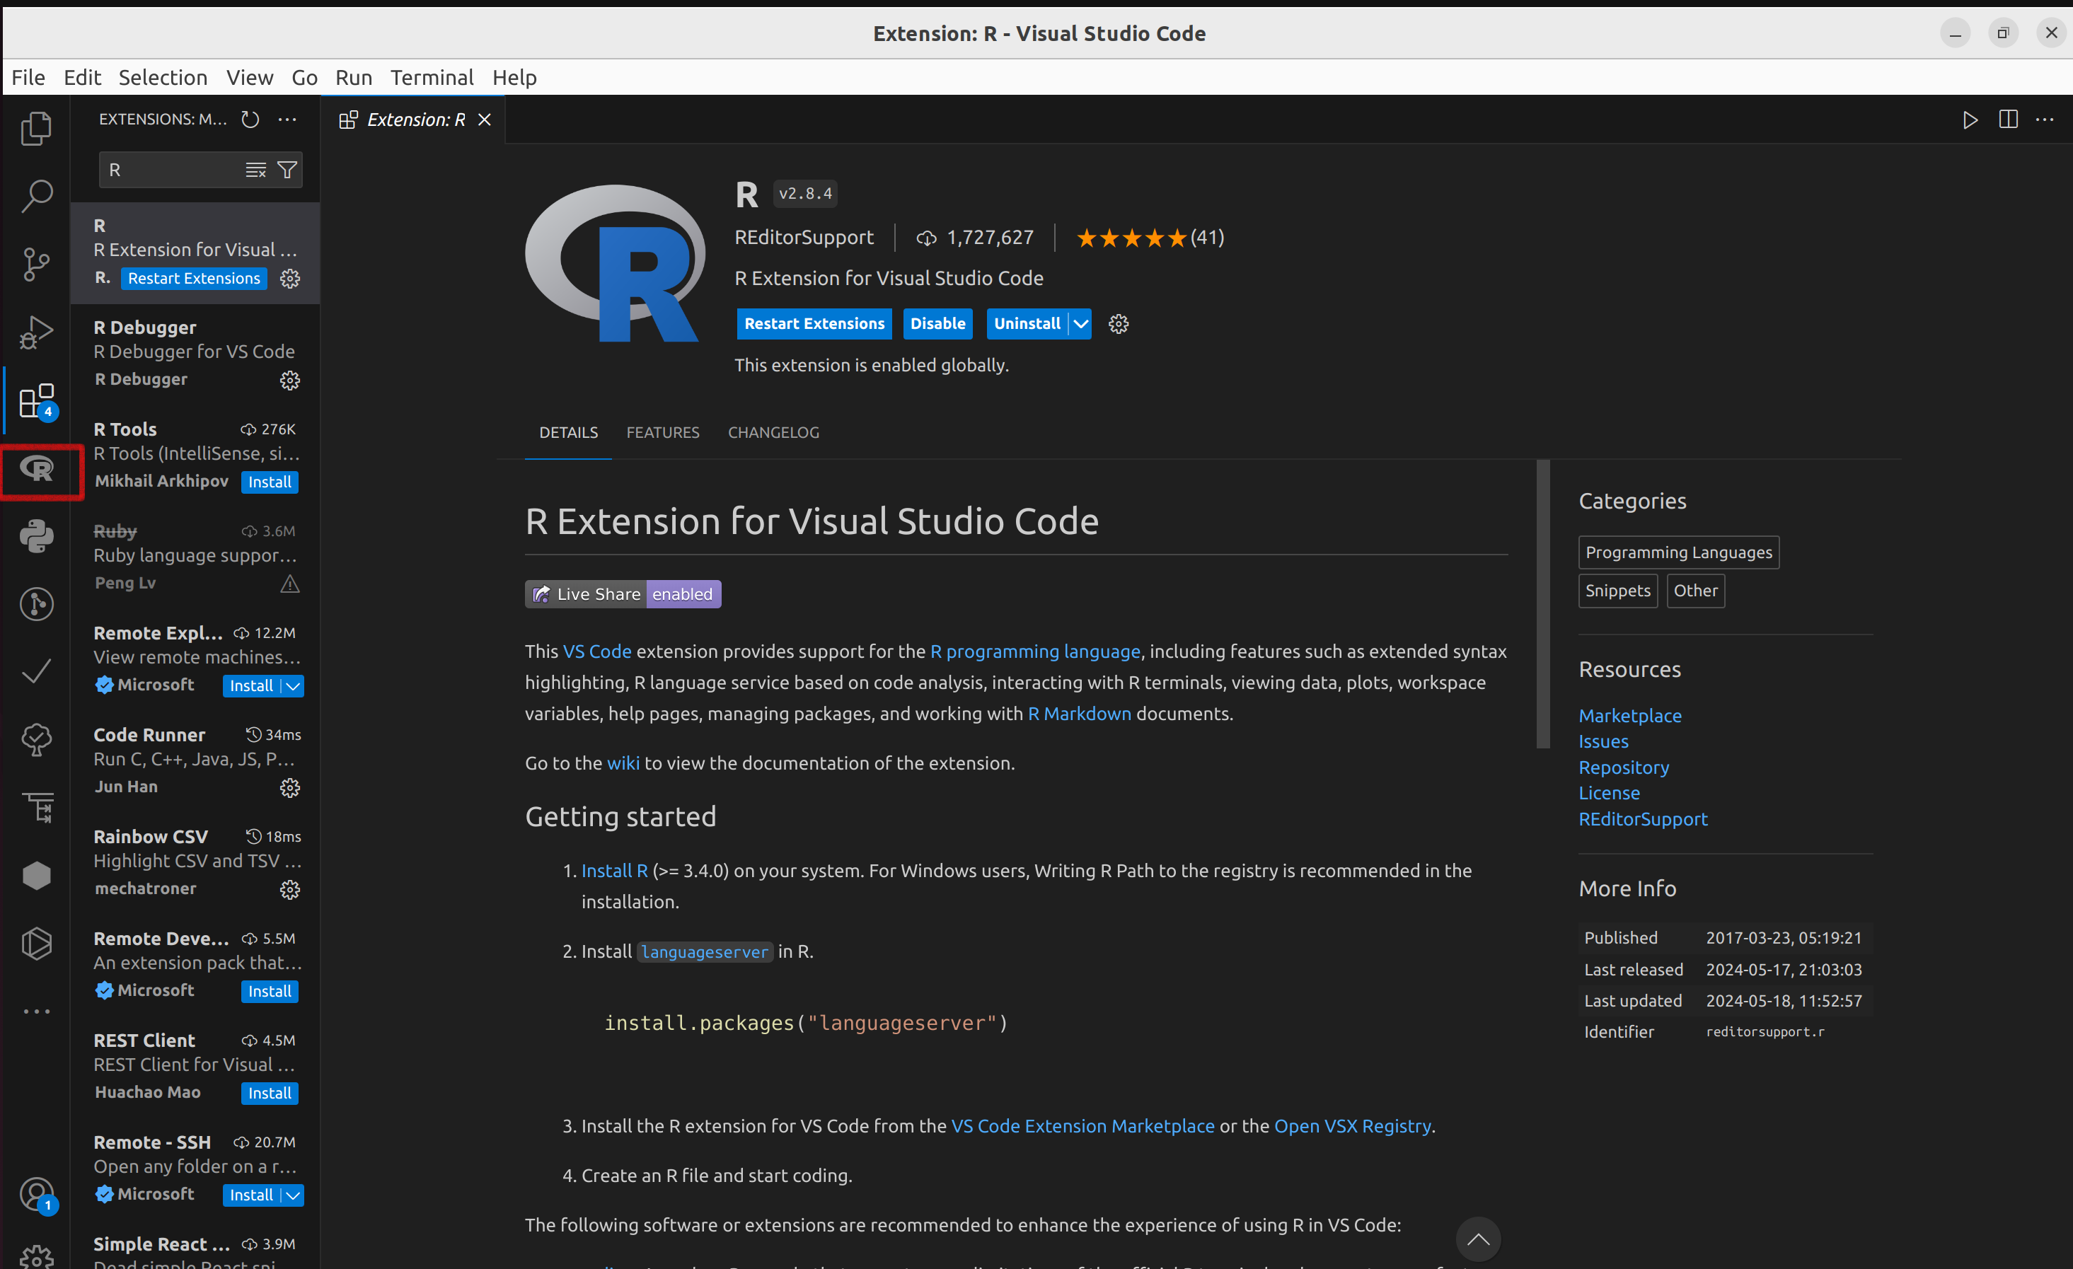Follow the wiki documentation link

coord(623,763)
